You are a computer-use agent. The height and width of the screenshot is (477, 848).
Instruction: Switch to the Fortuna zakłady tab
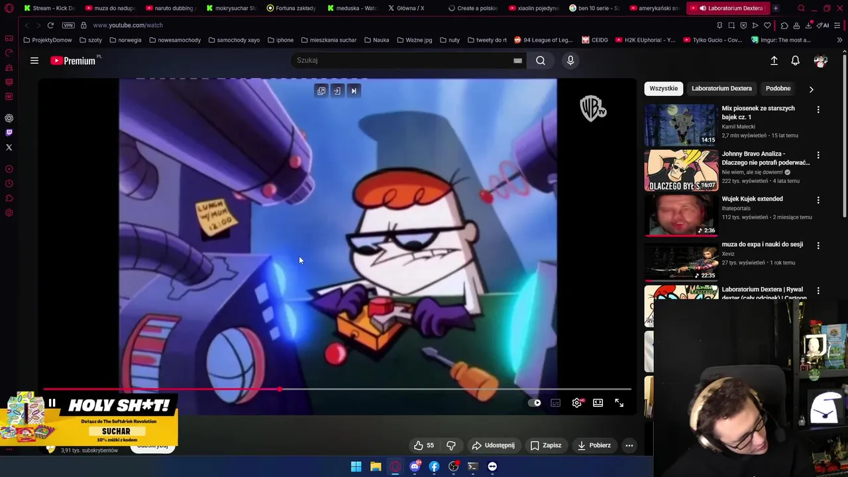coord(291,8)
